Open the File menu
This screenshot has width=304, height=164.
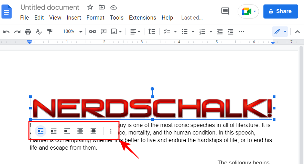pyautogui.click(x=24, y=17)
